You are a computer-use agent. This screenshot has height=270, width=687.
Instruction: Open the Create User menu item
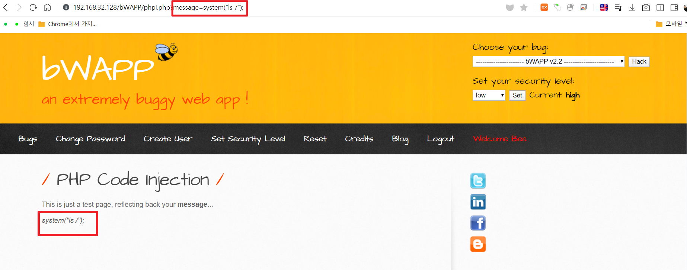[x=168, y=139]
